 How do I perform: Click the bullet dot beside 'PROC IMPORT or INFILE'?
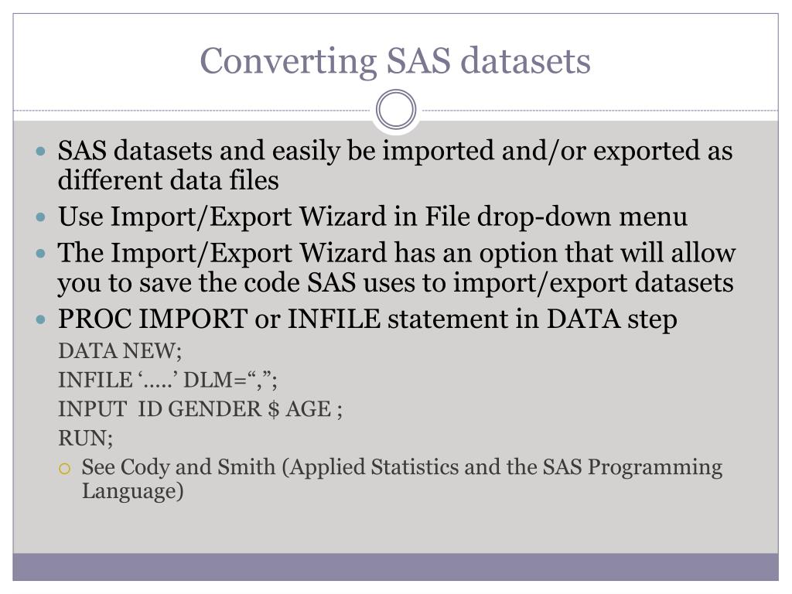(42, 319)
